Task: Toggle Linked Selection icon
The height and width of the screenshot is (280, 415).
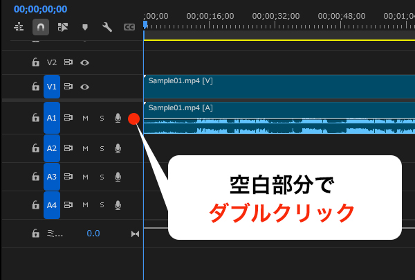Action: click(x=63, y=27)
